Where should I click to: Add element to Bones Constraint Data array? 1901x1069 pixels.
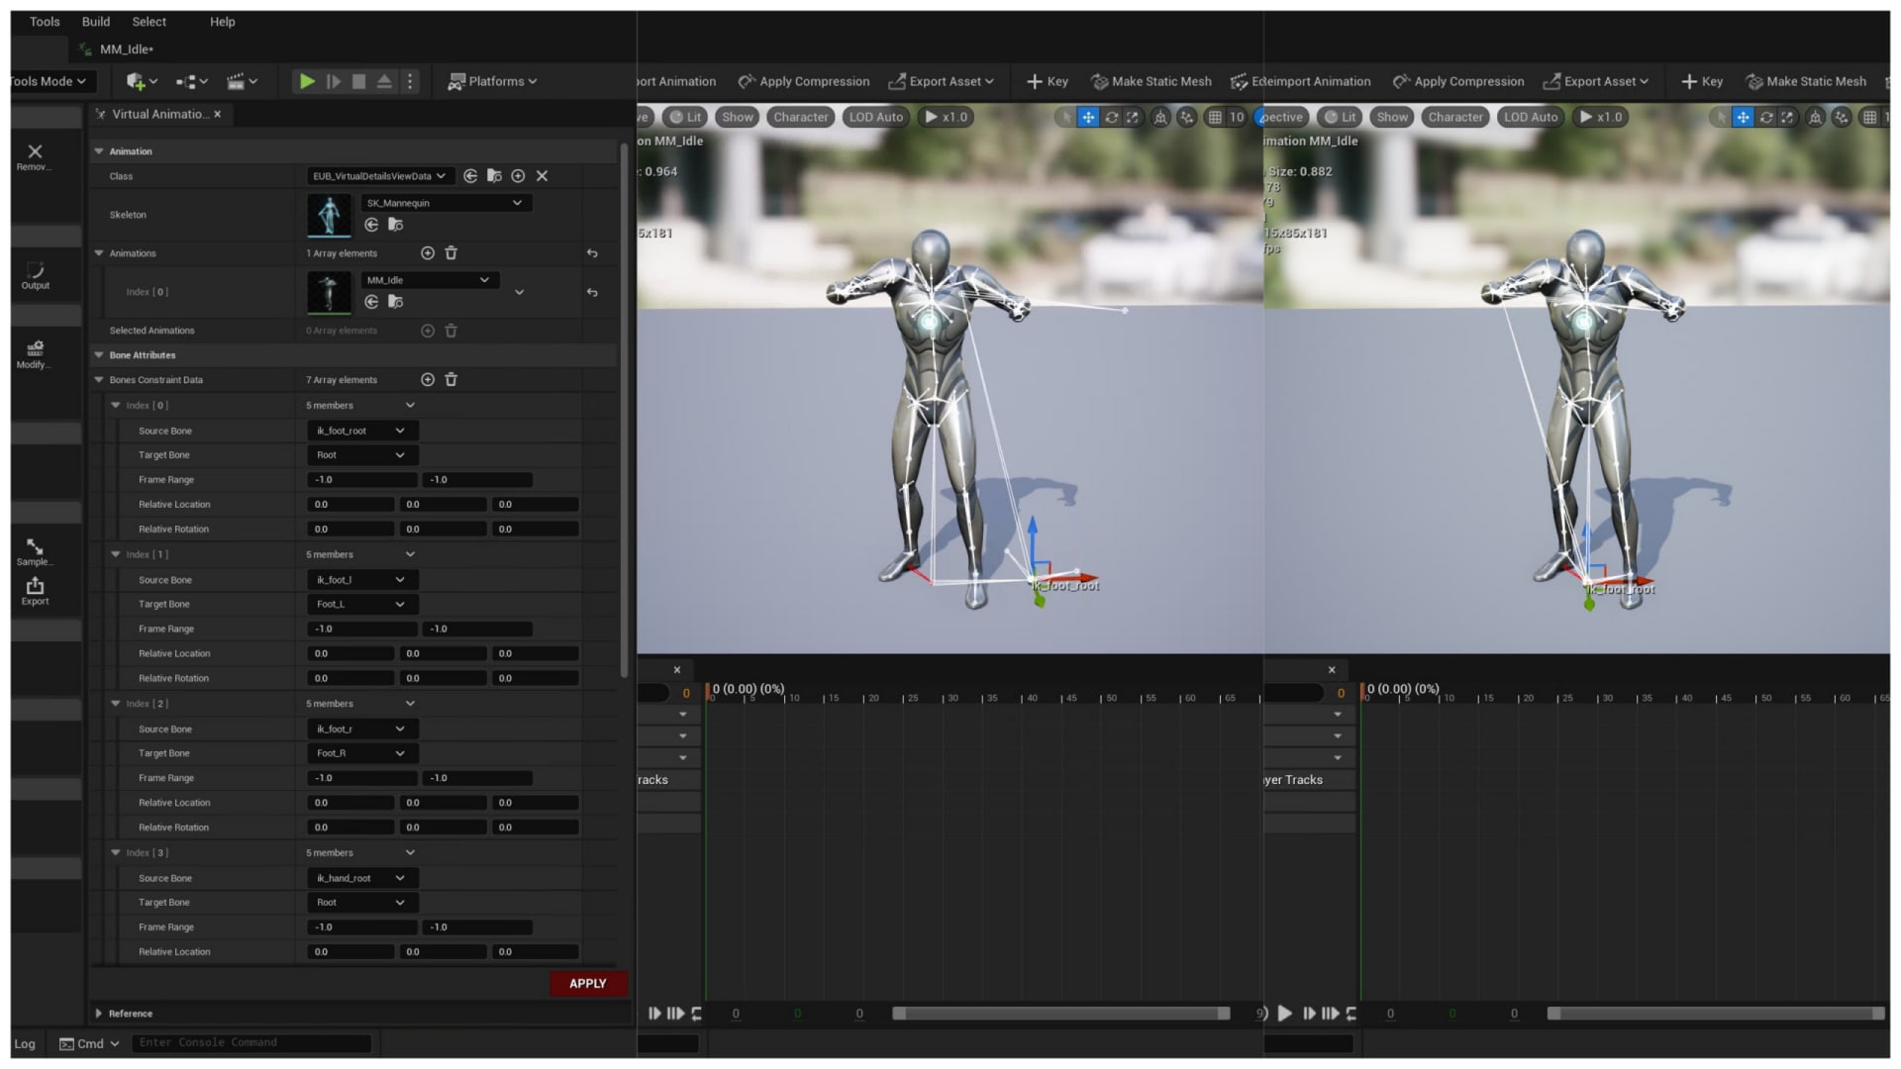(428, 380)
